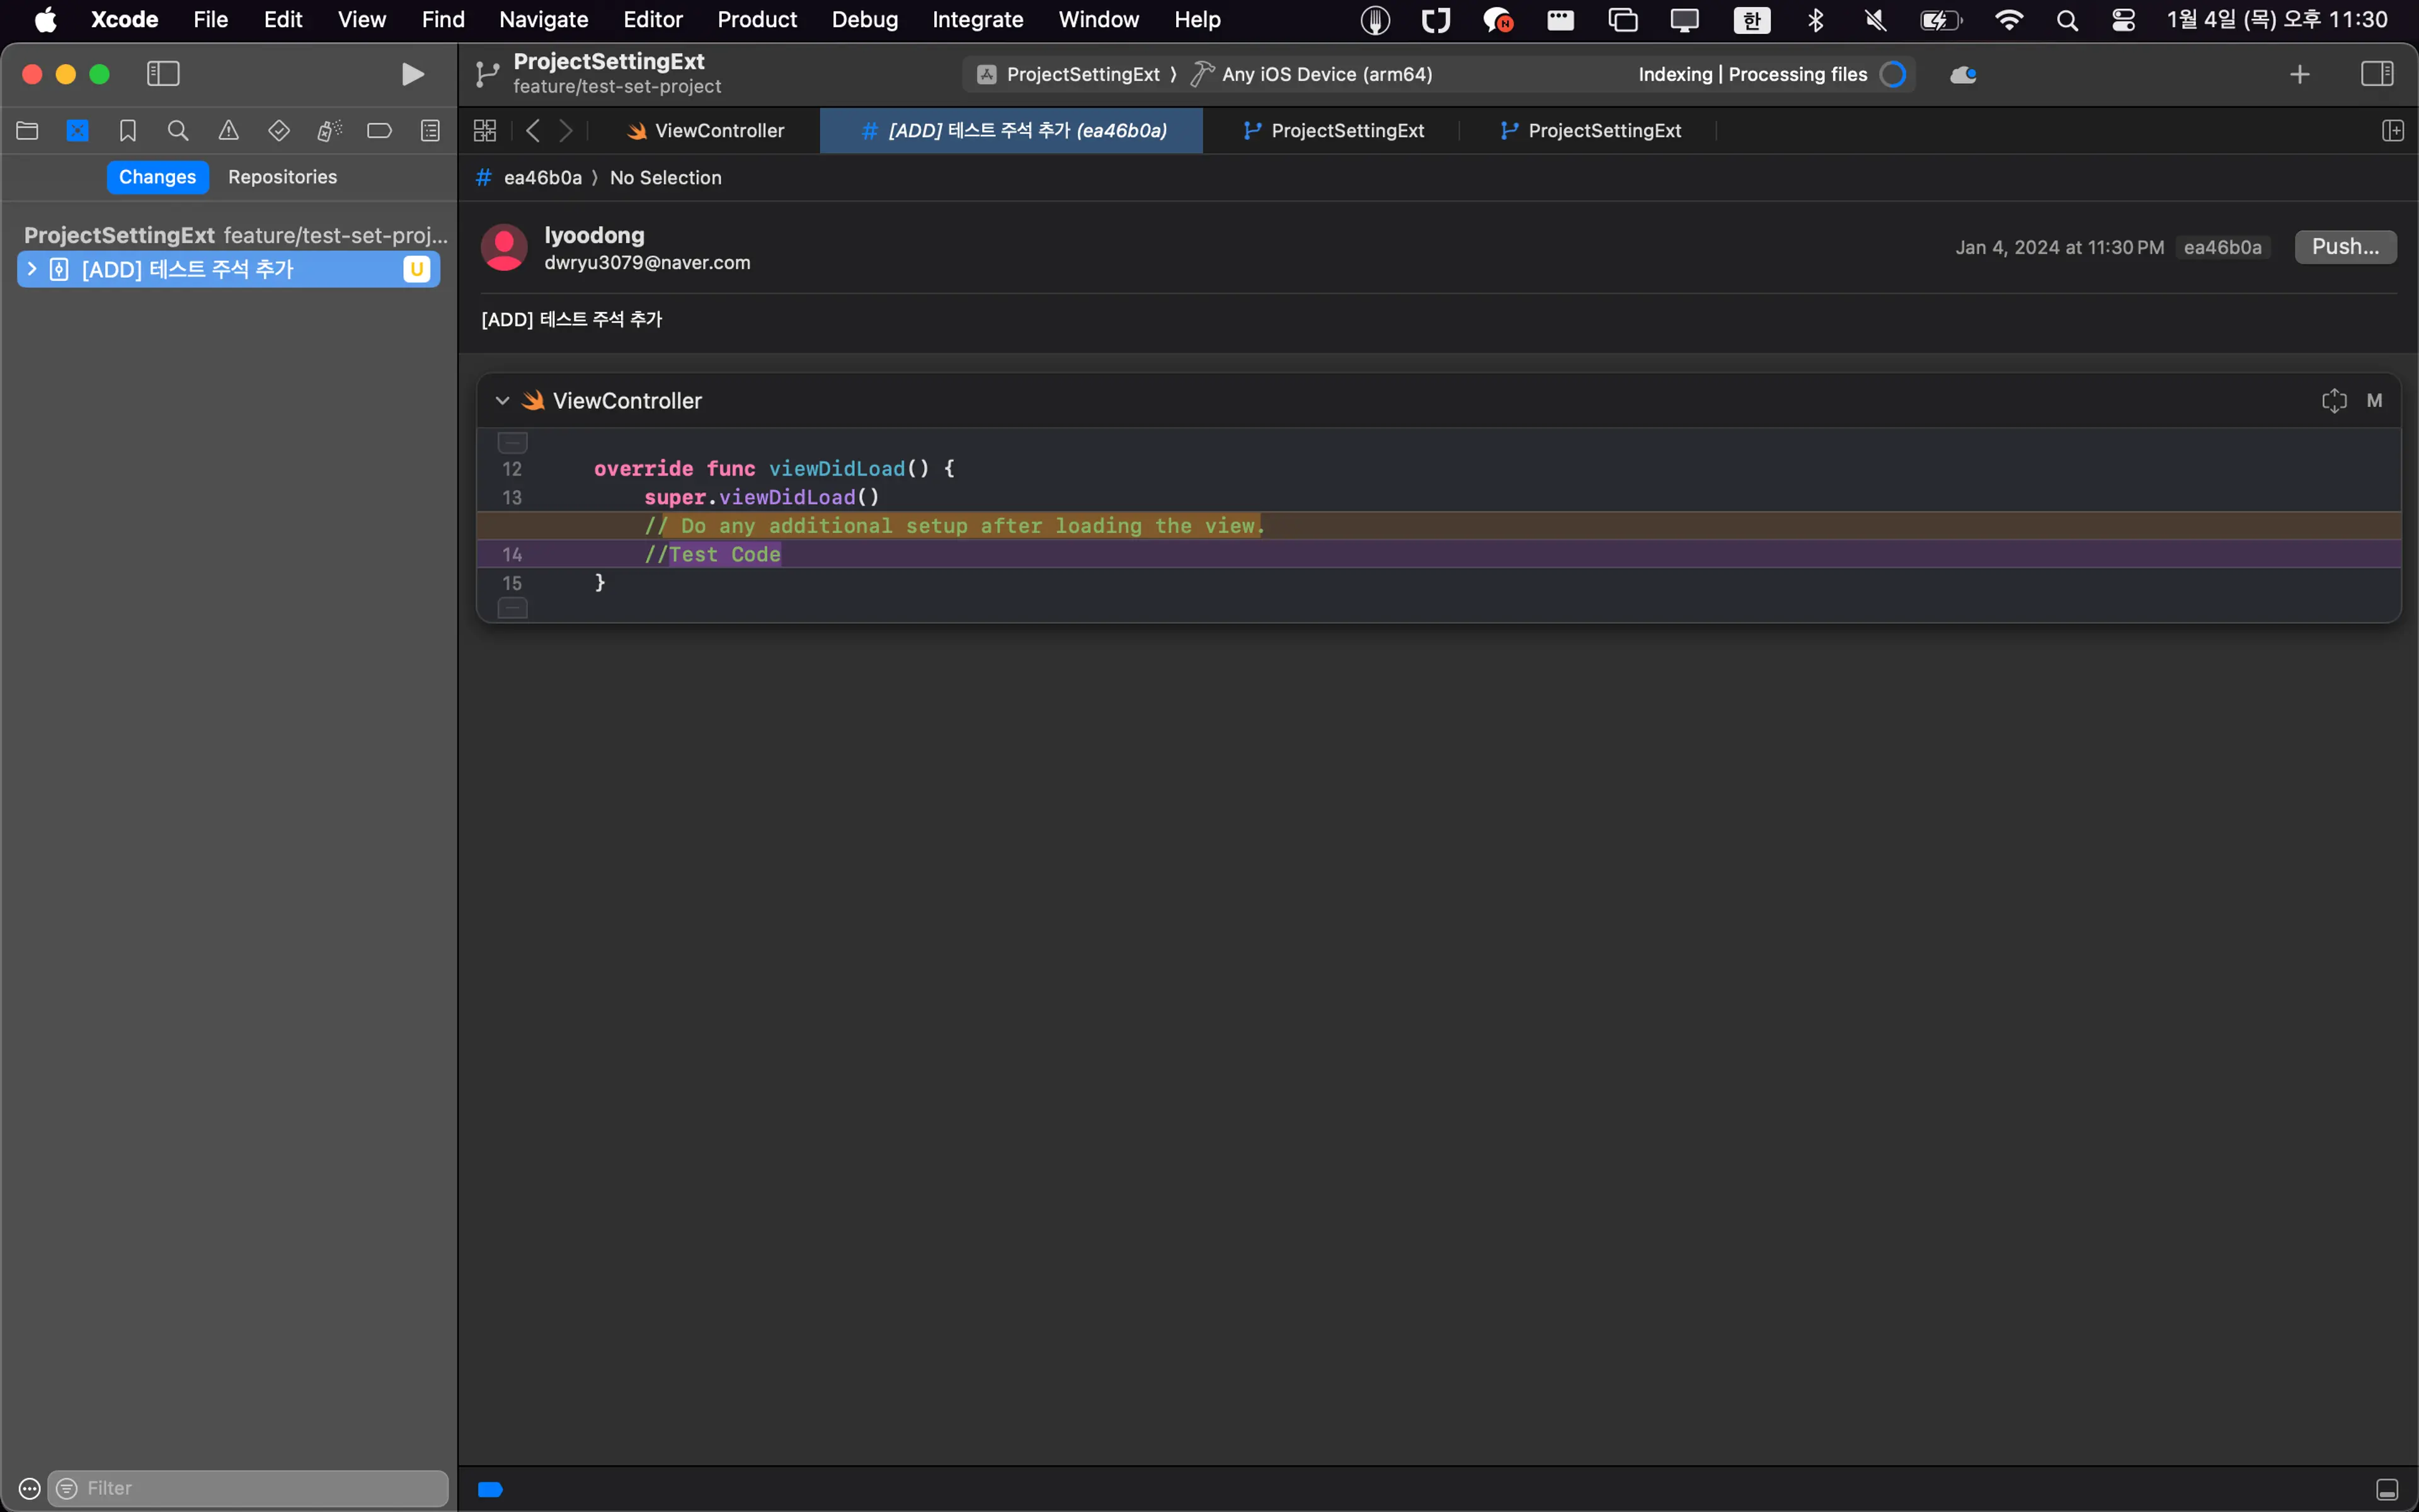Click the //Test Code added line

(1438, 554)
